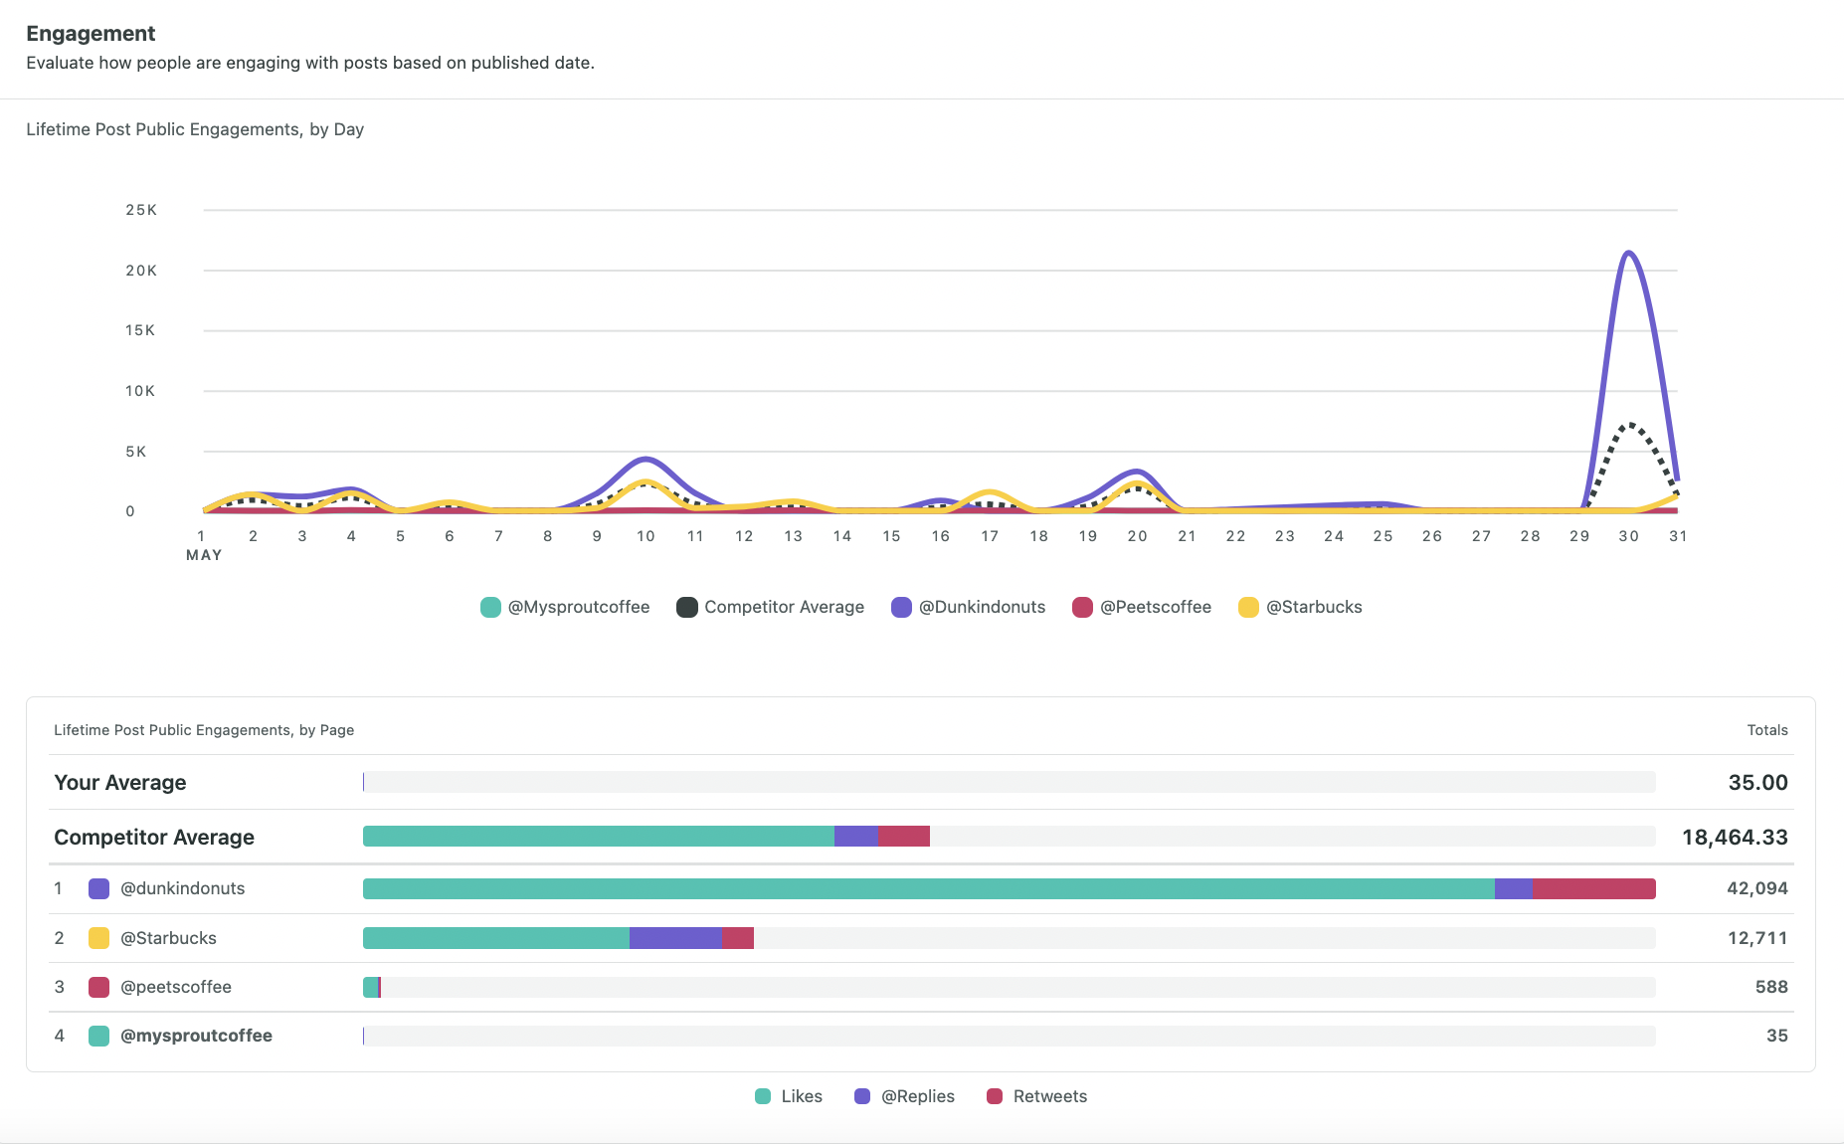This screenshot has width=1844, height=1144.
Task: Click the Dunkindonuts engagement bar segment
Action: (x=925, y=888)
